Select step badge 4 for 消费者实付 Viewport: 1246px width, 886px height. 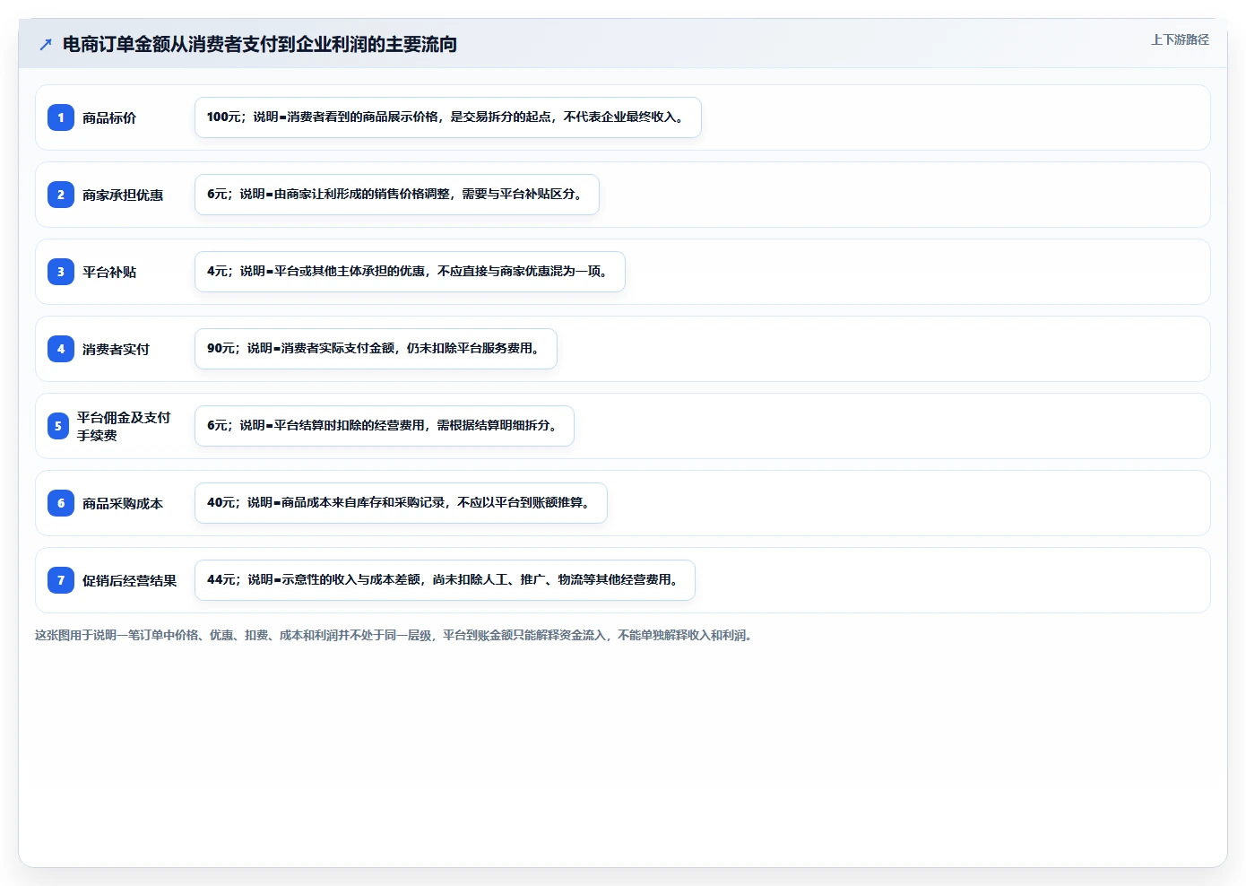[61, 349]
